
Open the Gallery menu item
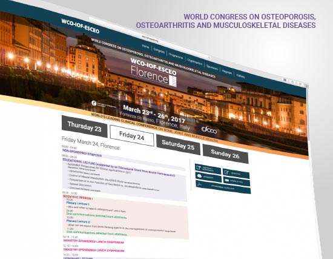coord(240,76)
